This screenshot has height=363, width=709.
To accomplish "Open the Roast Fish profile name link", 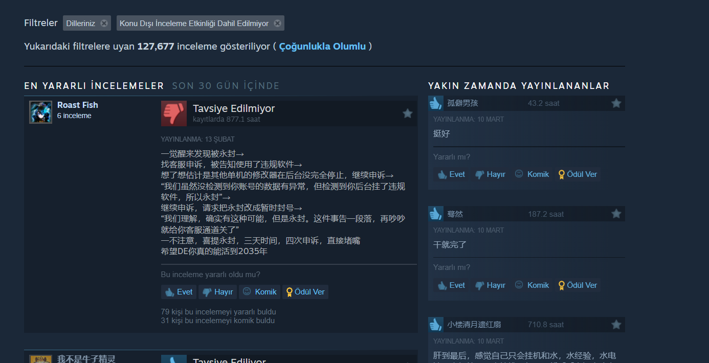I will pos(78,105).
